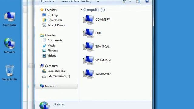
Task: Click the Libraries folder icon
Action: pyautogui.click(x=42, y=35)
